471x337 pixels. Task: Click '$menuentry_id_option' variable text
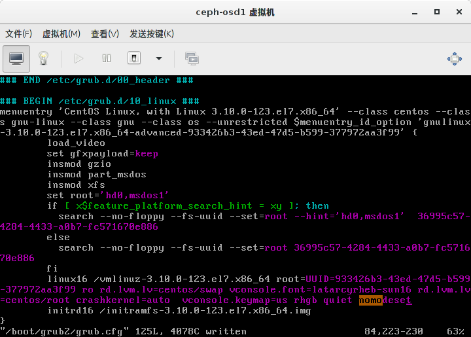click(x=353, y=122)
